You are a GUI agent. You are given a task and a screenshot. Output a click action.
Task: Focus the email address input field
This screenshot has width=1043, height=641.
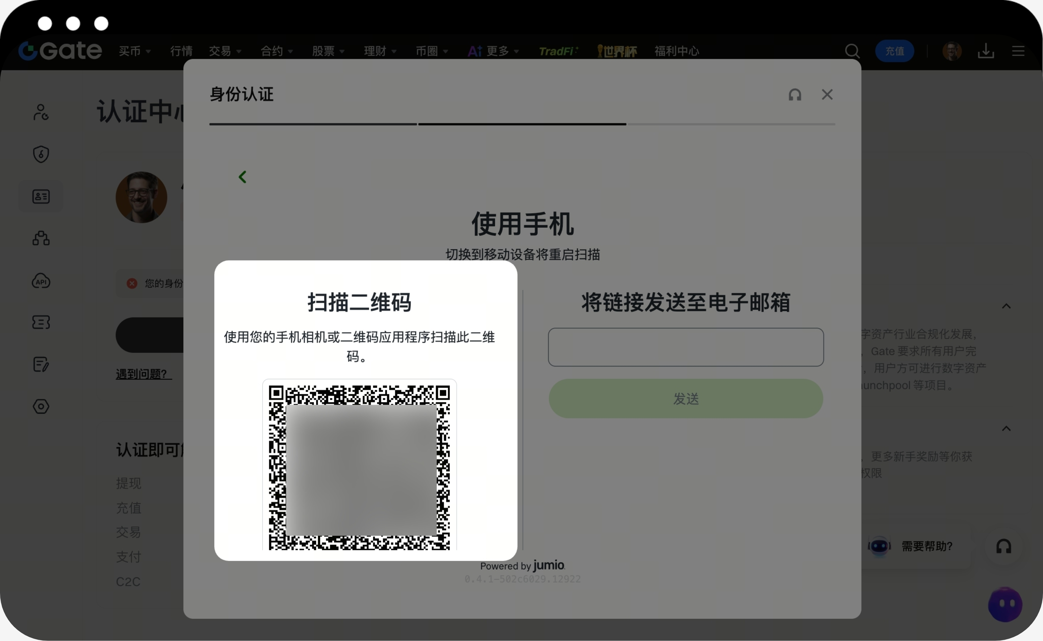(x=685, y=347)
